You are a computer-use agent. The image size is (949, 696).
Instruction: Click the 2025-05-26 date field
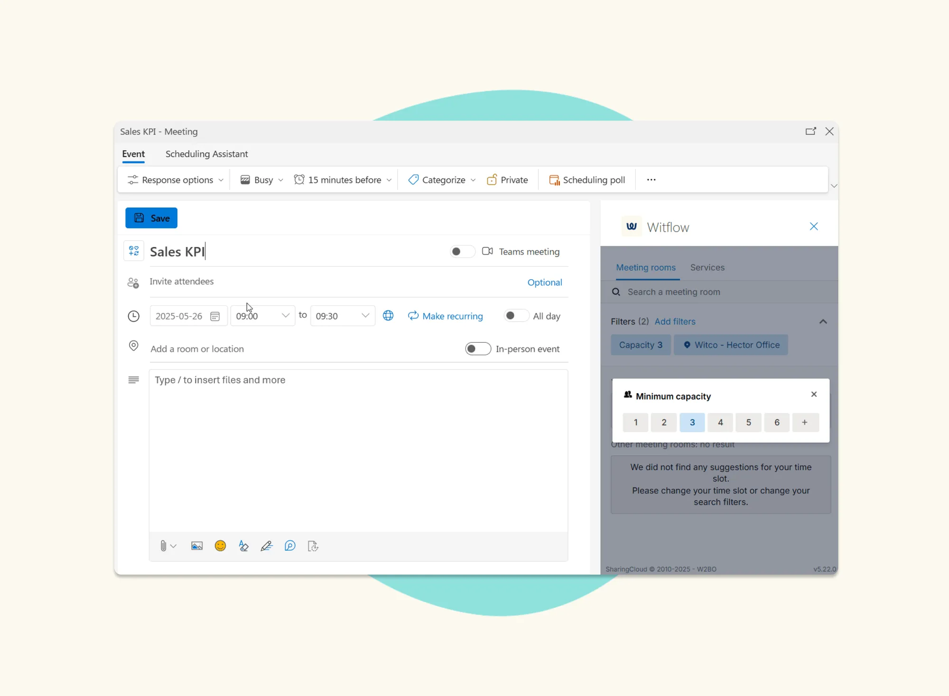(188, 316)
